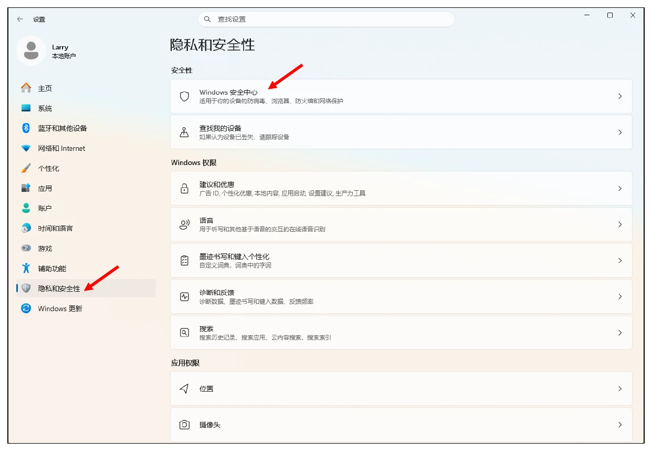652x451 pixels.
Task: Open Windows 更新 page
Action: pyautogui.click(x=86, y=309)
